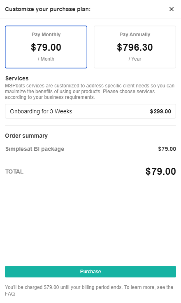Click the MSPbots services description paragraph
The width and height of the screenshot is (181, 303).
point(90,92)
